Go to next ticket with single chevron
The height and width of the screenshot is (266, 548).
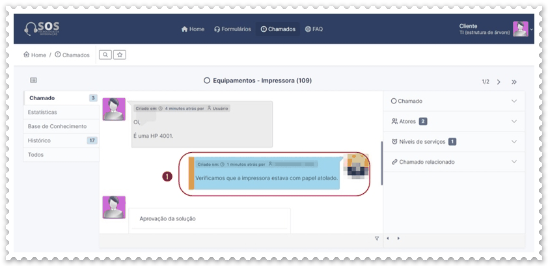[499, 82]
